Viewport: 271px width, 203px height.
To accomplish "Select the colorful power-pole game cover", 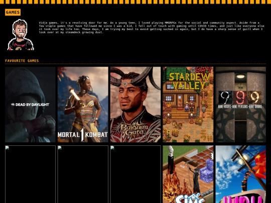I will 240,174.
